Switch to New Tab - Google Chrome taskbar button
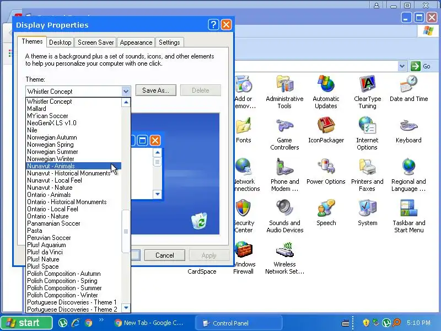The image size is (441, 331). point(149,323)
